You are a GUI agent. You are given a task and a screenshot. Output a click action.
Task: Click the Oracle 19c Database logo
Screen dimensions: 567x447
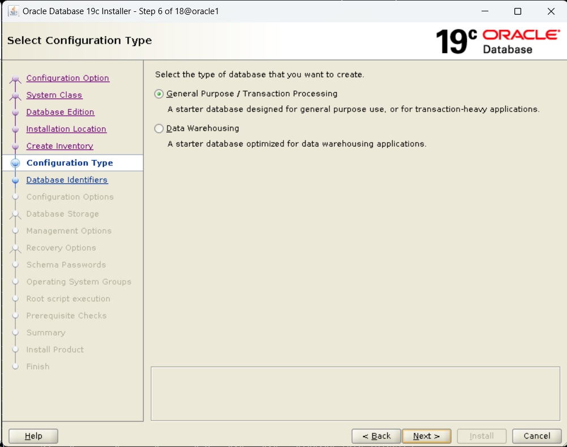(497, 41)
